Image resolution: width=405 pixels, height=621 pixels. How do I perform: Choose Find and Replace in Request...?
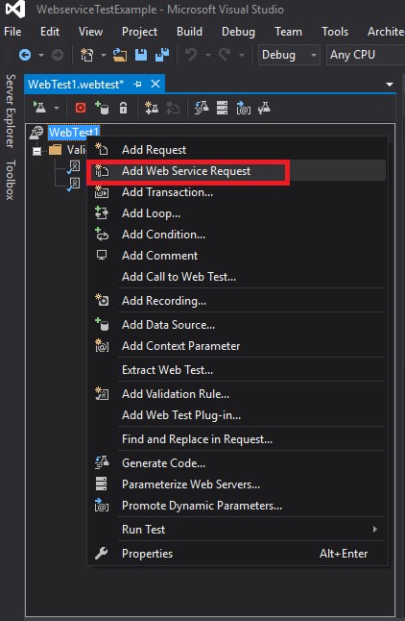point(236,439)
